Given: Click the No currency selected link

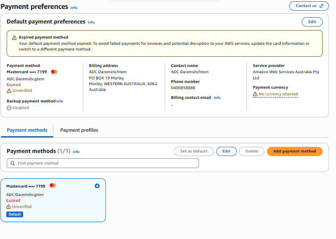Looking at the screenshot, I should click(x=278, y=94).
